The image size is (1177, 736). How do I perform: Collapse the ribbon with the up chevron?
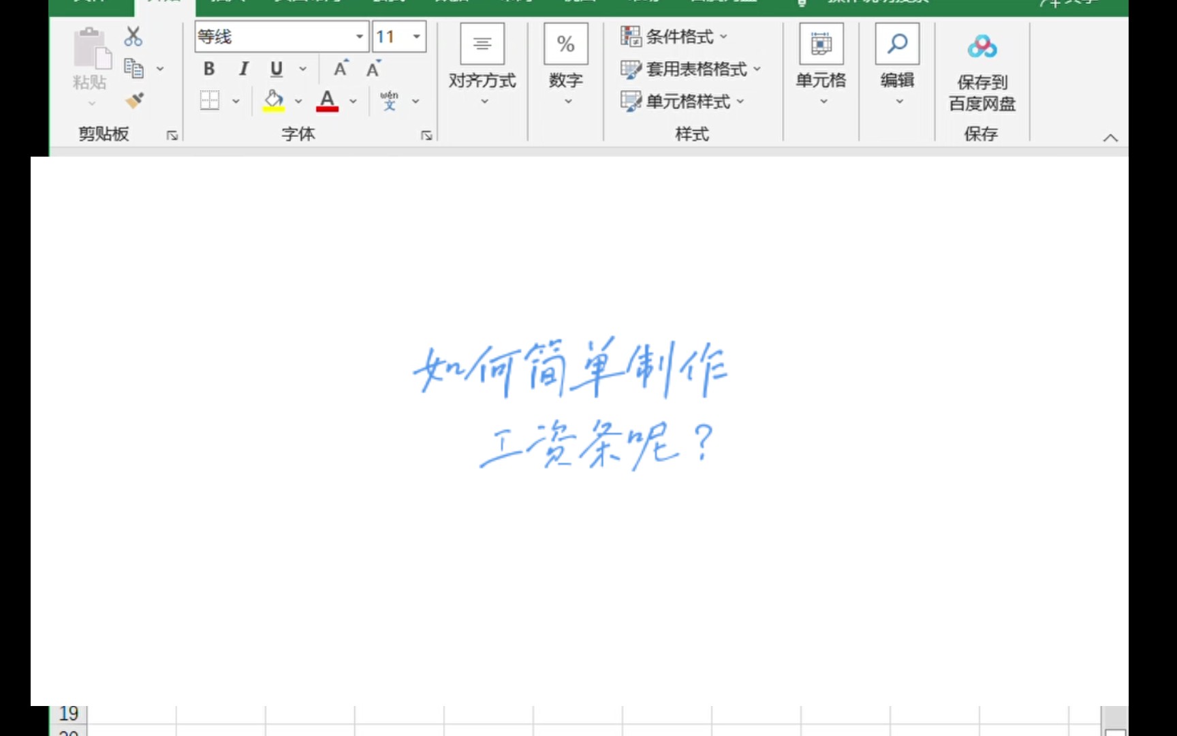(x=1110, y=138)
